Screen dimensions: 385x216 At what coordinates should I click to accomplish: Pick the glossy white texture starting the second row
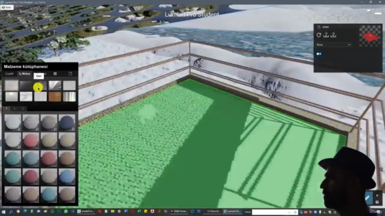click(x=11, y=97)
